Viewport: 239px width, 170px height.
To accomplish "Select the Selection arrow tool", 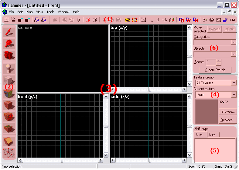I will tap(9, 32).
